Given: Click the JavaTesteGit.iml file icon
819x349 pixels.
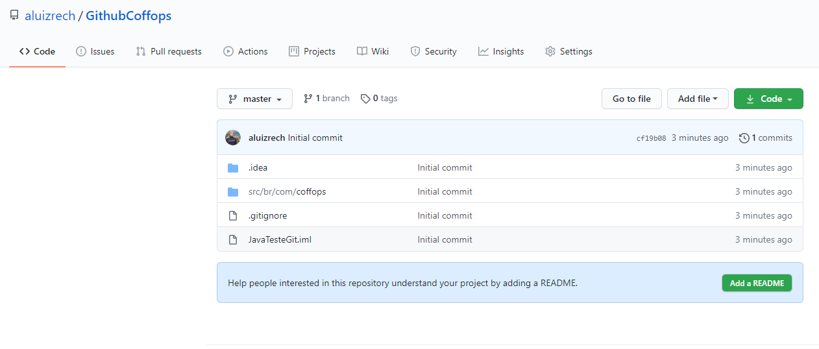Looking at the screenshot, I should pos(233,239).
